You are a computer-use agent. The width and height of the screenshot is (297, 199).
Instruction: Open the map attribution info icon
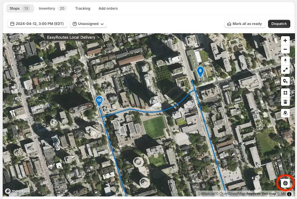[289, 194]
